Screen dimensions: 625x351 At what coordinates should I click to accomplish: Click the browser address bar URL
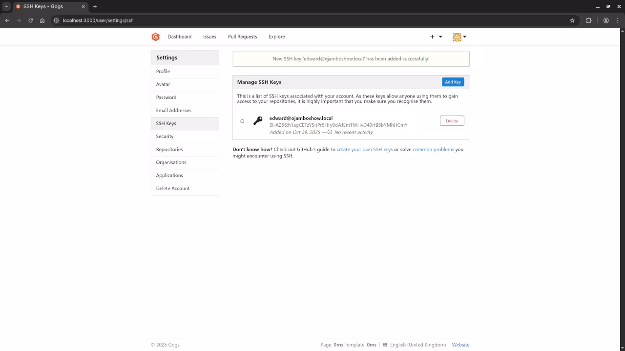98,20
